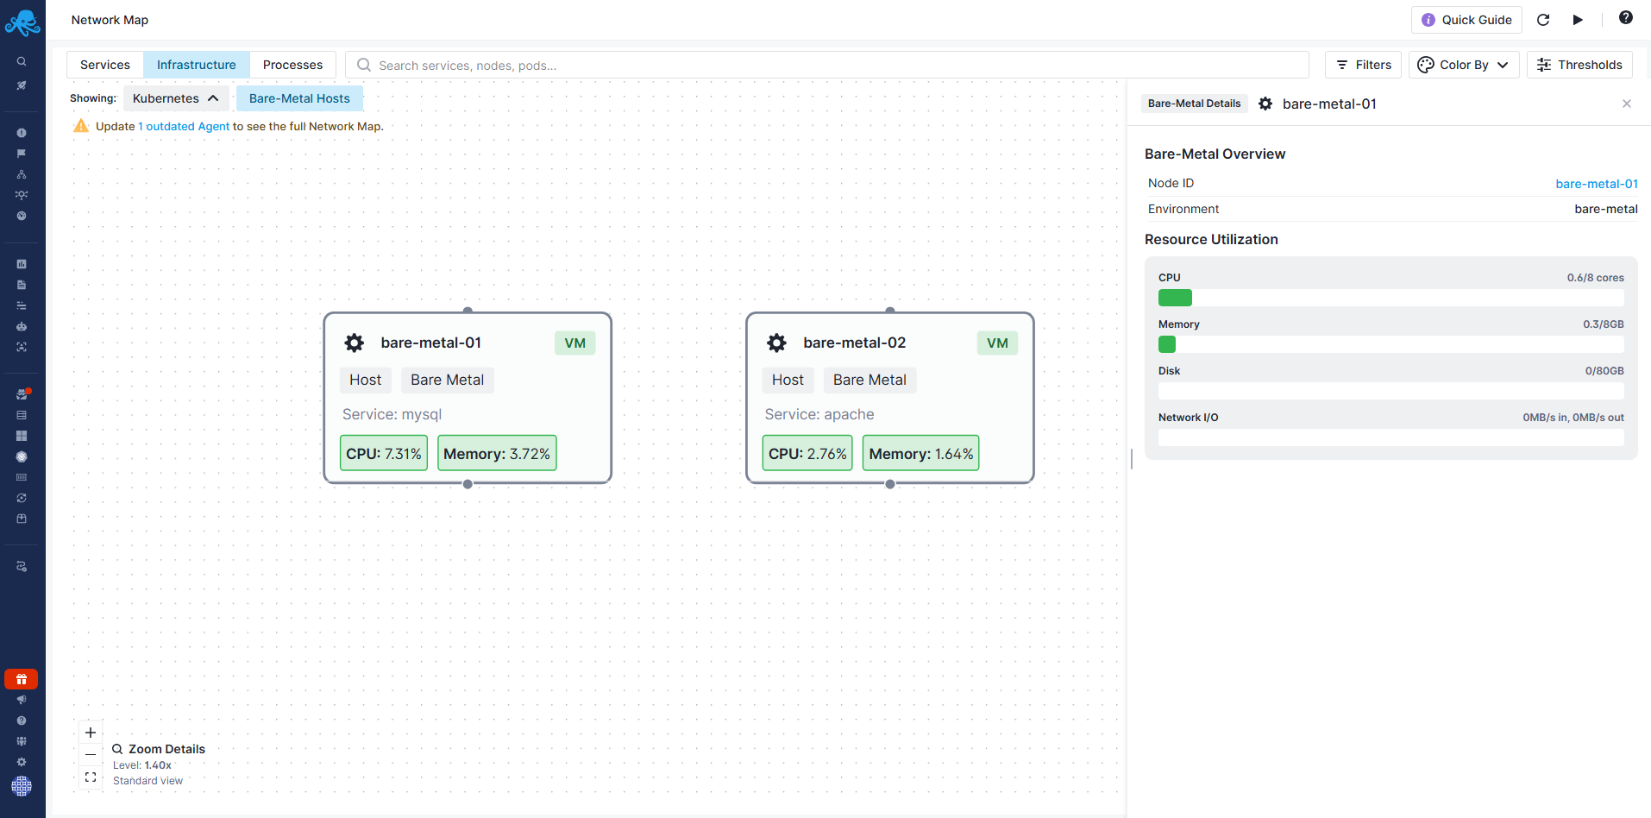1651x818 pixels.
Task: Switch to the Processes tab
Action: click(292, 65)
